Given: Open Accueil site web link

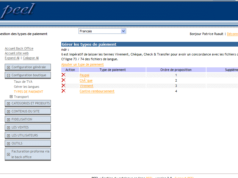Looking at the screenshot, I should pyautogui.click(x=17, y=53).
